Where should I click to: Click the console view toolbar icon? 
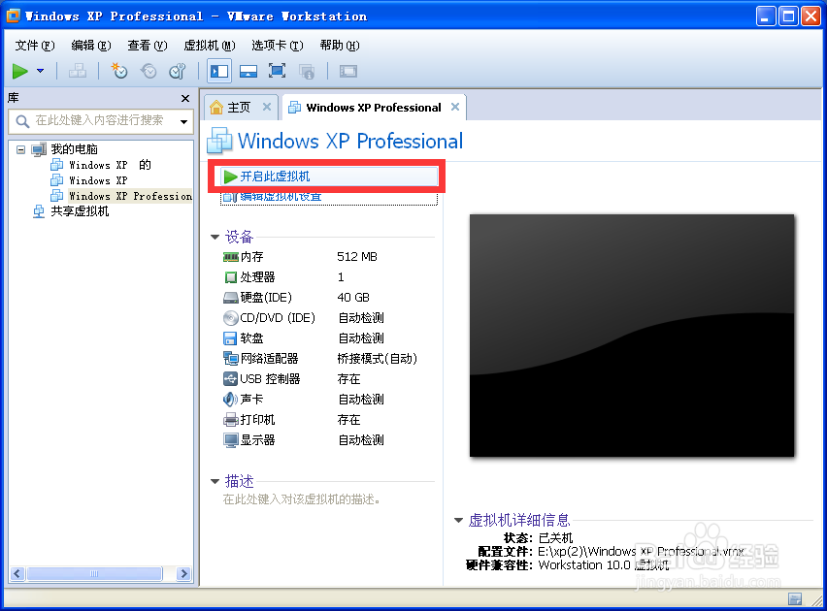coord(348,71)
